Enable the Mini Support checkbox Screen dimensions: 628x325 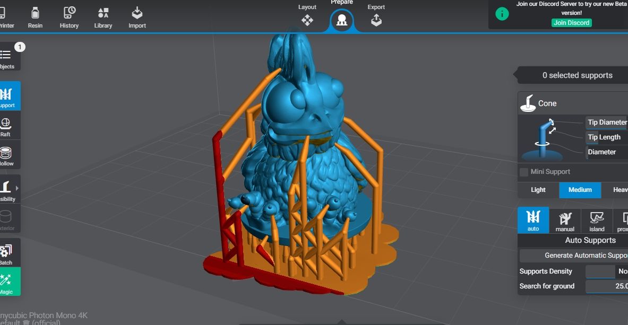click(x=523, y=171)
